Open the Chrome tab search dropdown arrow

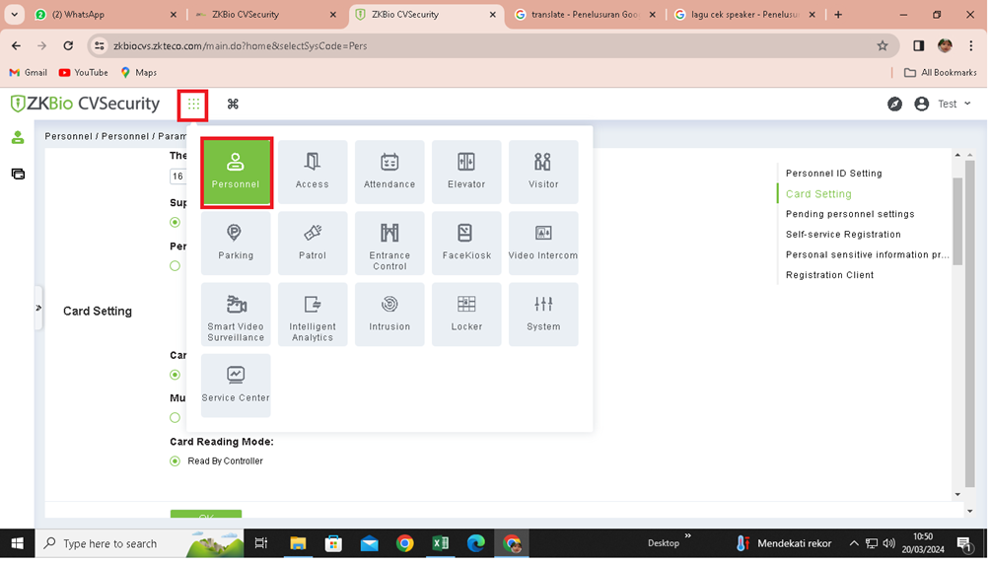[15, 15]
